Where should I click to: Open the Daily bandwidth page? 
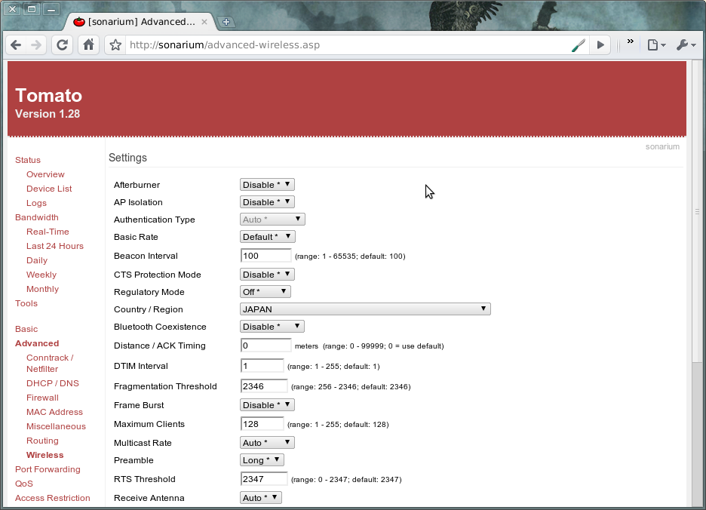pos(37,260)
